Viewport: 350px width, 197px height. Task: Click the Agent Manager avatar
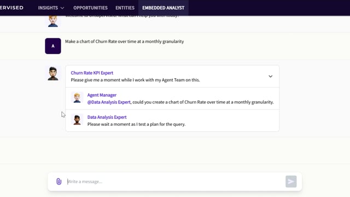(77, 97)
